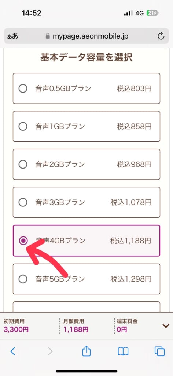Reload the page with the refresh icon
The width and height of the screenshot is (173, 376).
point(161,36)
